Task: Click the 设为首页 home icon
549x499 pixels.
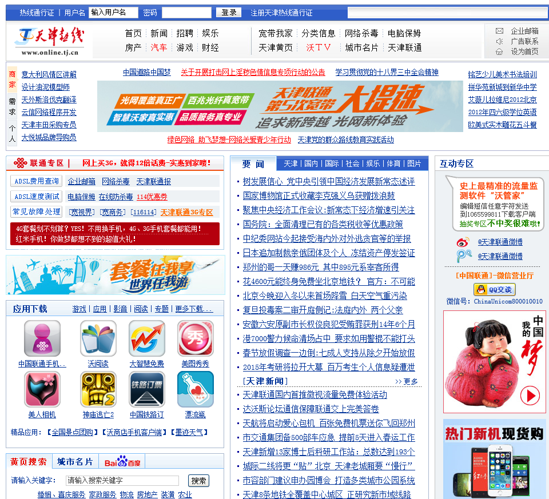Action: click(x=499, y=52)
